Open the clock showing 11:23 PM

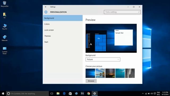(165, 94)
